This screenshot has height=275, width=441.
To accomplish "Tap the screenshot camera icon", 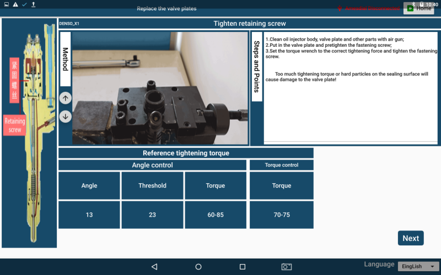I will 287,267.
